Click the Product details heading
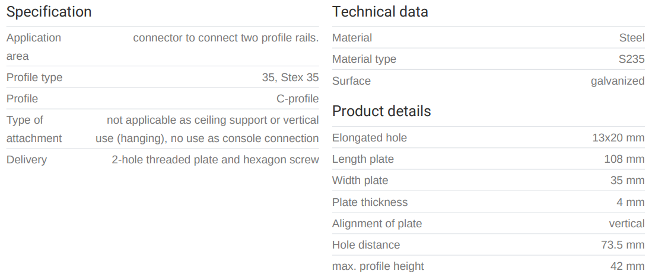Screen dimensions: 652x274 coord(381,111)
